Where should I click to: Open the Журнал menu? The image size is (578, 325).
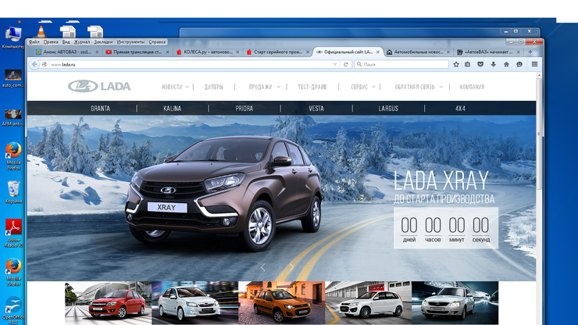(82, 41)
